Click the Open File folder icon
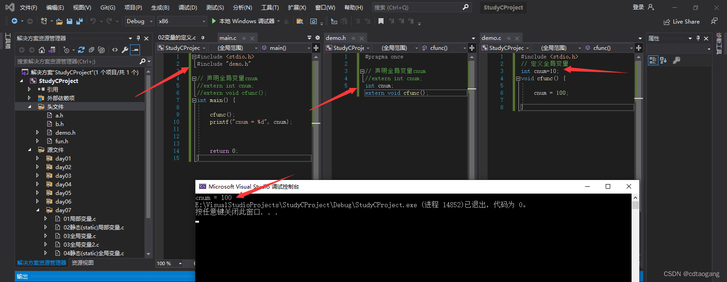 59,21
